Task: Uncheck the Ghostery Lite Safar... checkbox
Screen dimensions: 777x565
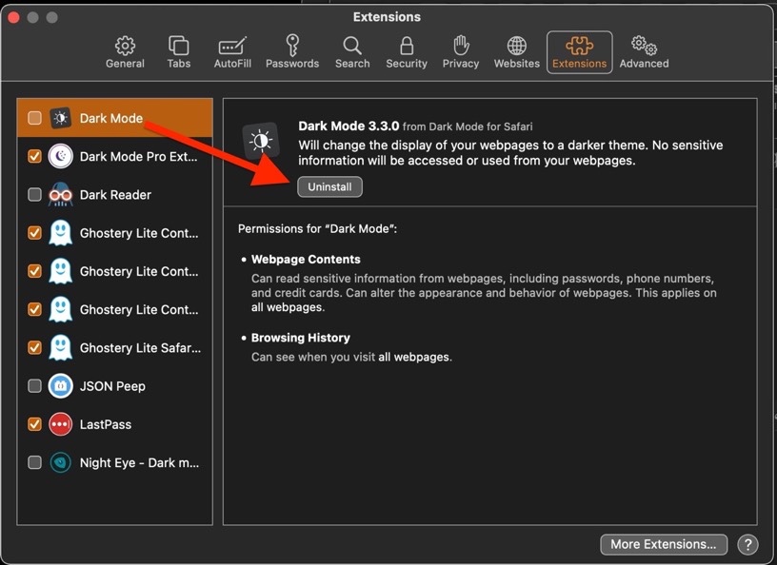Action: [34, 347]
